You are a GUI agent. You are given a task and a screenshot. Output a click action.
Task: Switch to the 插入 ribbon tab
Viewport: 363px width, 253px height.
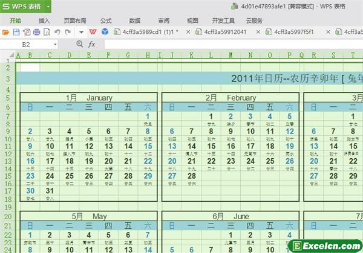[x=44, y=20]
